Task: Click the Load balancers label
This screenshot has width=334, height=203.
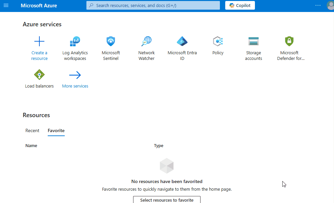Action: tap(39, 86)
